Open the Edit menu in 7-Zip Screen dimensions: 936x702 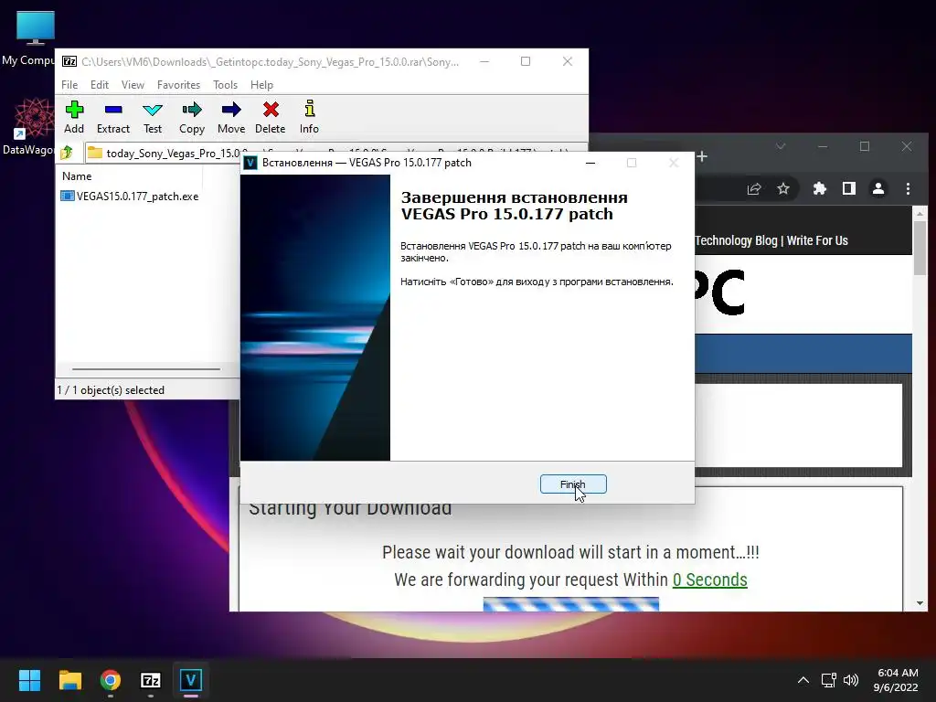point(99,85)
